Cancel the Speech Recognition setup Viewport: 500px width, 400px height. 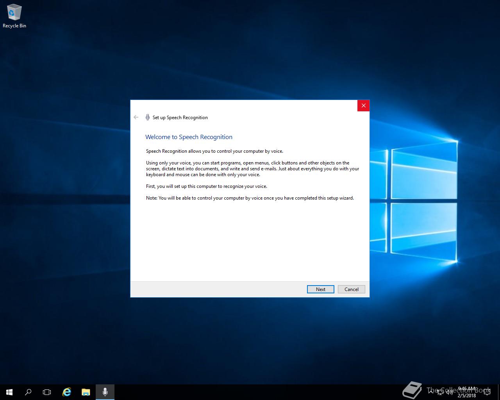pyautogui.click(x=351, y=289)
